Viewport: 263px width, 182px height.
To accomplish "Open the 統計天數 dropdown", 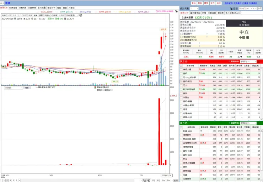I will [x=194, y=8].
